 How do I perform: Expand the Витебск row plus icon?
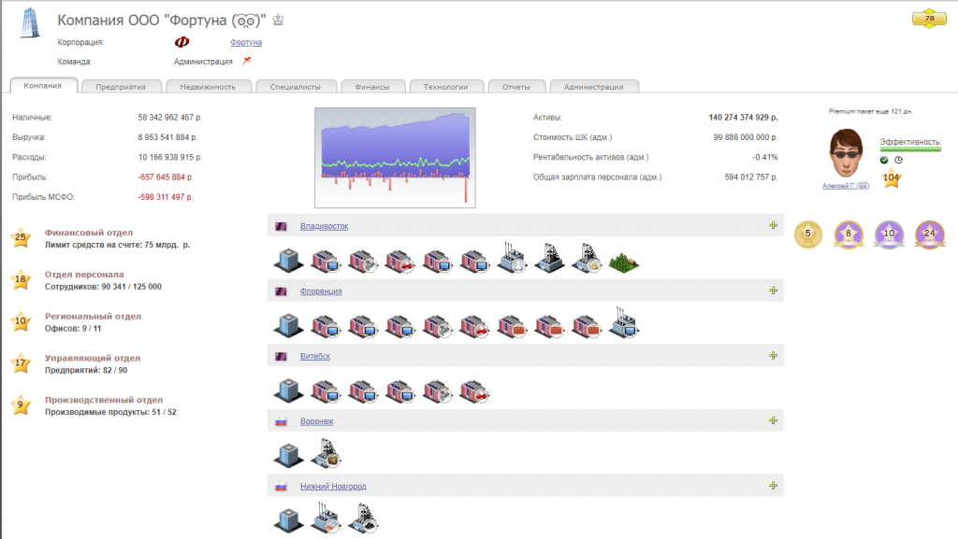[x=773, y=356]
